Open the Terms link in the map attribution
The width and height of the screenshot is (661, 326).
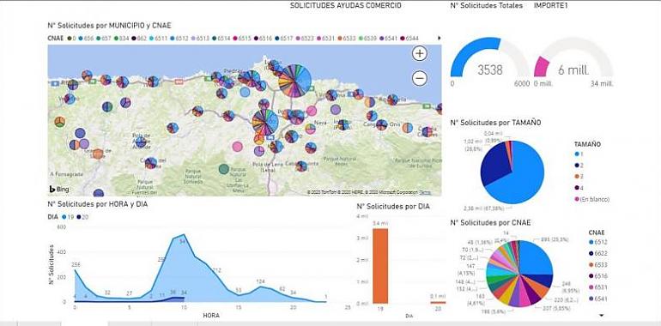coord(425,192)
